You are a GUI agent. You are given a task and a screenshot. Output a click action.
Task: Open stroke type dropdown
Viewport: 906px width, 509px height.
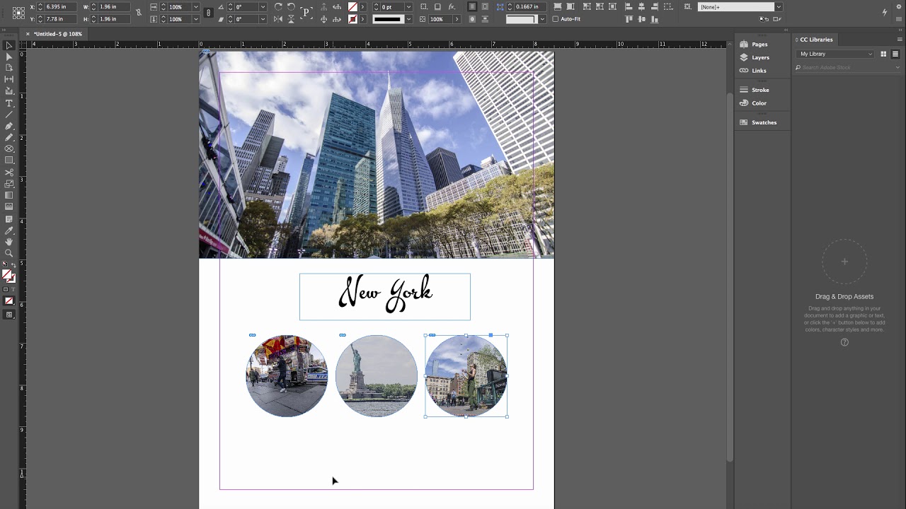(408, 19)
